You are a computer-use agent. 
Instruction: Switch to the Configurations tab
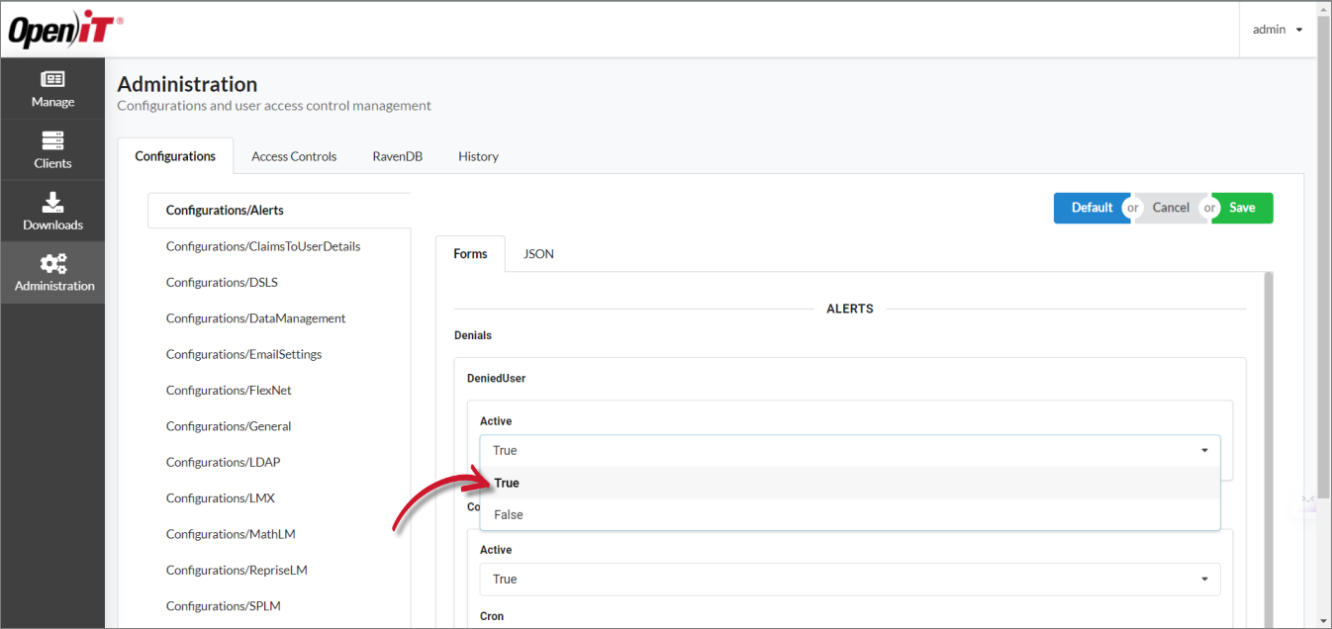point(175,156)
